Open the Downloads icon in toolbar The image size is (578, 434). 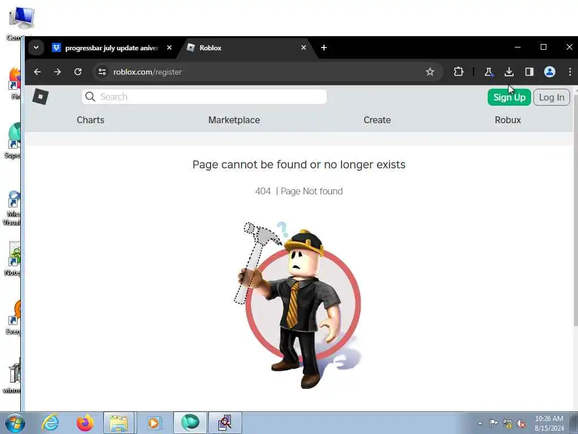509,72
